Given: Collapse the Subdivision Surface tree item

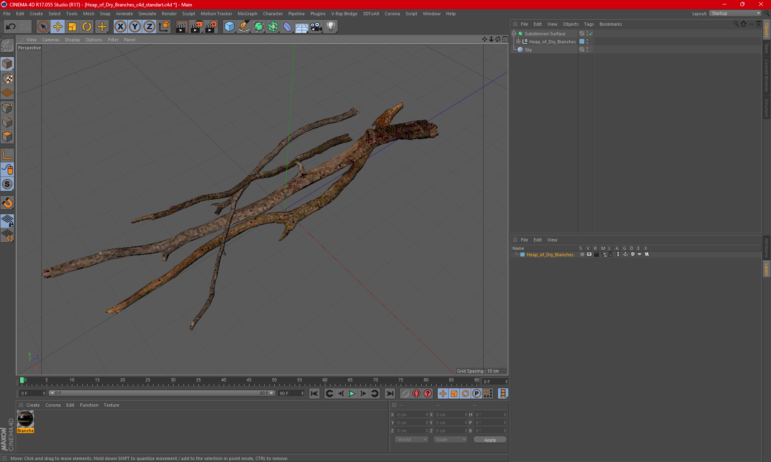Looking at the screenshot, I should coord(514,34).
